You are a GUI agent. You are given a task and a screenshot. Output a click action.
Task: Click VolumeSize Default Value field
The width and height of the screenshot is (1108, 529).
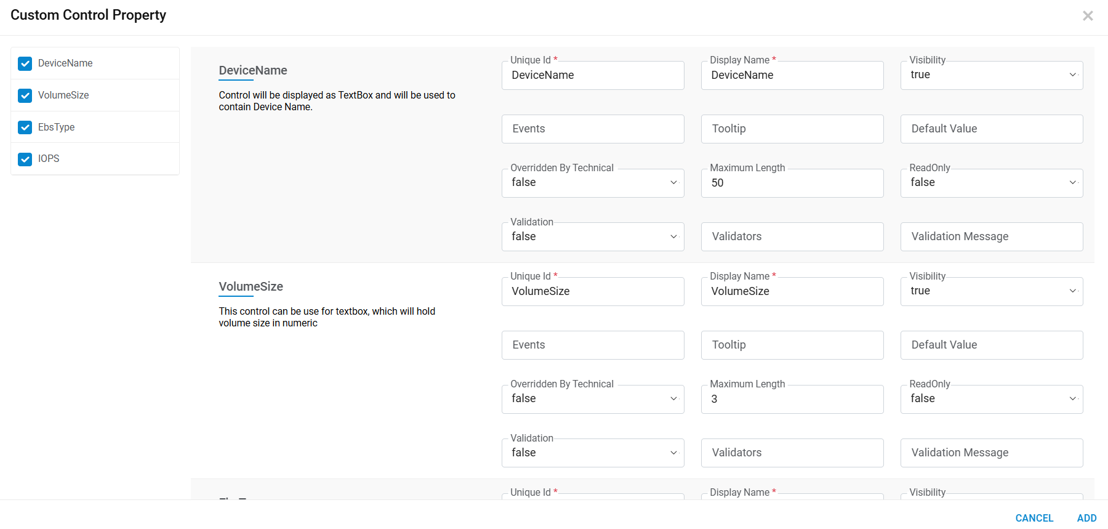click(x=991, y=345)
